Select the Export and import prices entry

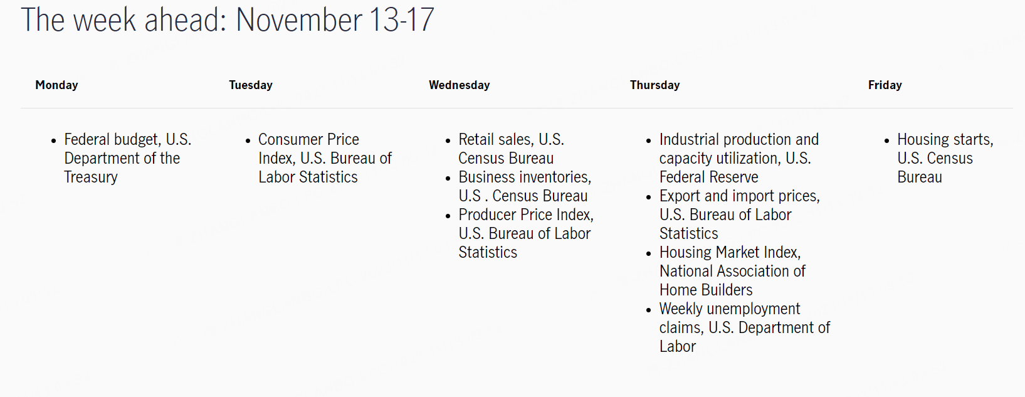pyautogui.click(x=739, y=214)
